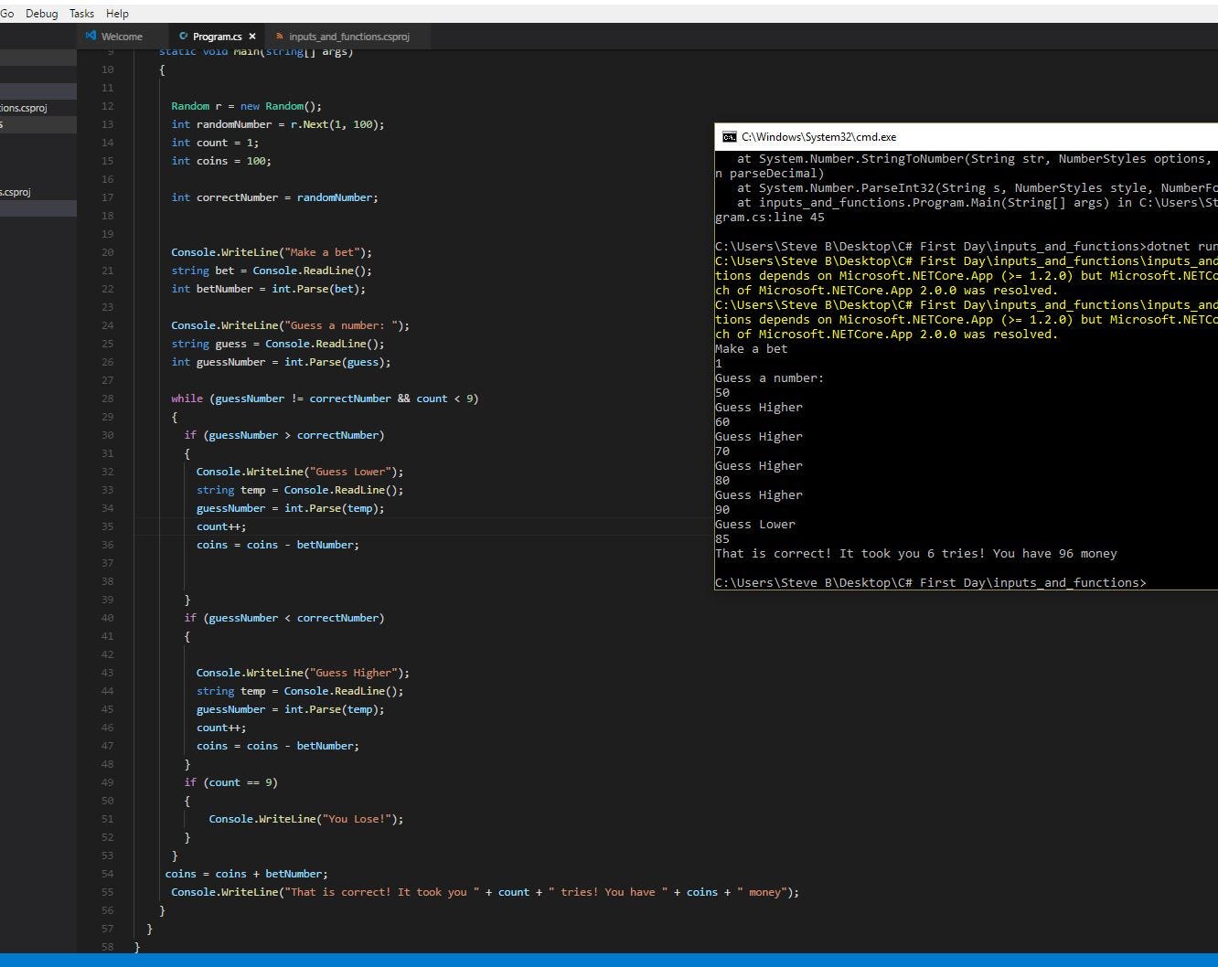Click line number 28 in the editor gutter
This screenshot has width=1218, height=967.
[x=108, y=398]
